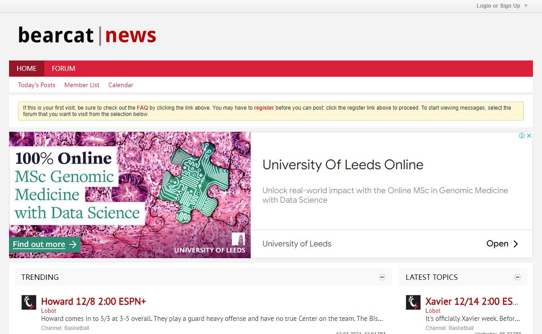Screen dimensions: 542x334
Task: Click the Open chevron arrow icon
Action: [x=516, y=244]
